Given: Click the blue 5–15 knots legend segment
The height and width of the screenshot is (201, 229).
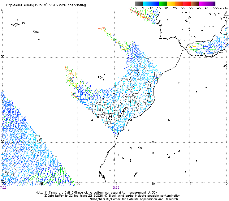Looking at the screenshot, I should point(151,4).
